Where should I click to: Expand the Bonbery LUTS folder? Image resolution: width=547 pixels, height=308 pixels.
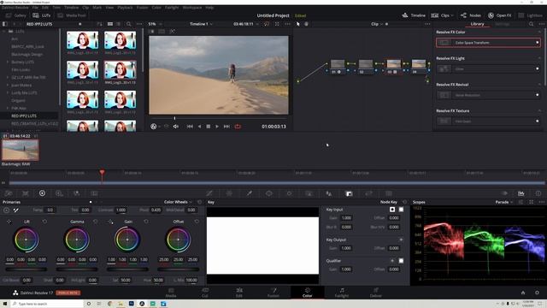click(x=8, y=62)
